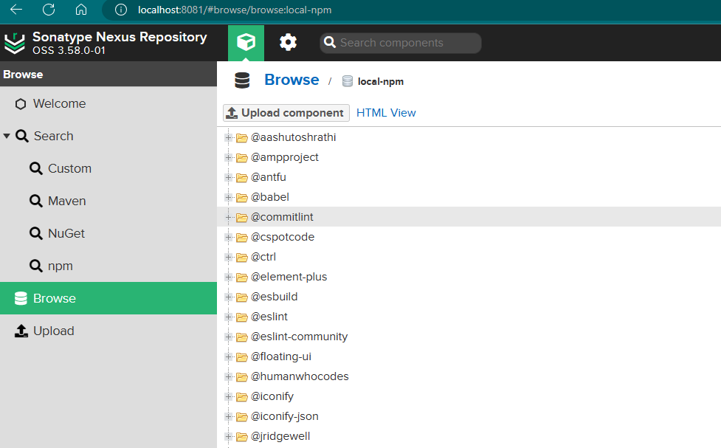
Task: Click the NuGet magnifier icon
Action: pos(36,233)
